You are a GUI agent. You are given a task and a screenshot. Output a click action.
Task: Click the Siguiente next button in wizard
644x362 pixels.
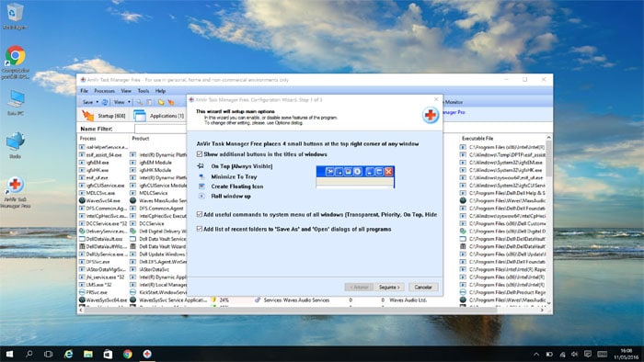tap(389, 287)
